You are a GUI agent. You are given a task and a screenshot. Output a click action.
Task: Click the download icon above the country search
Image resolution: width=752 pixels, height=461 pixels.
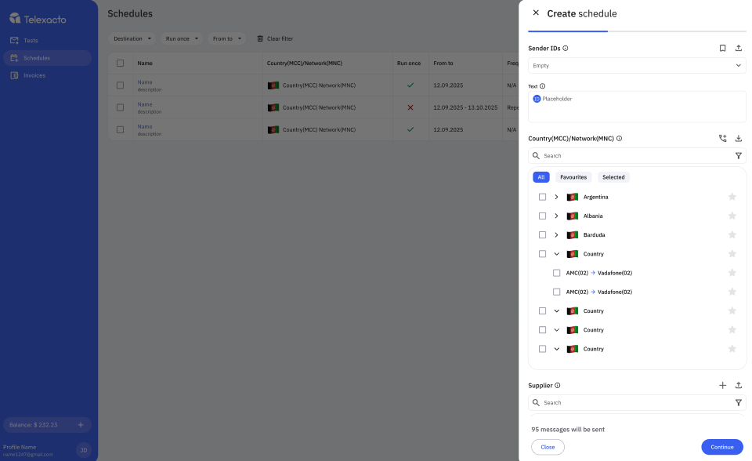(x=738, y=138)
